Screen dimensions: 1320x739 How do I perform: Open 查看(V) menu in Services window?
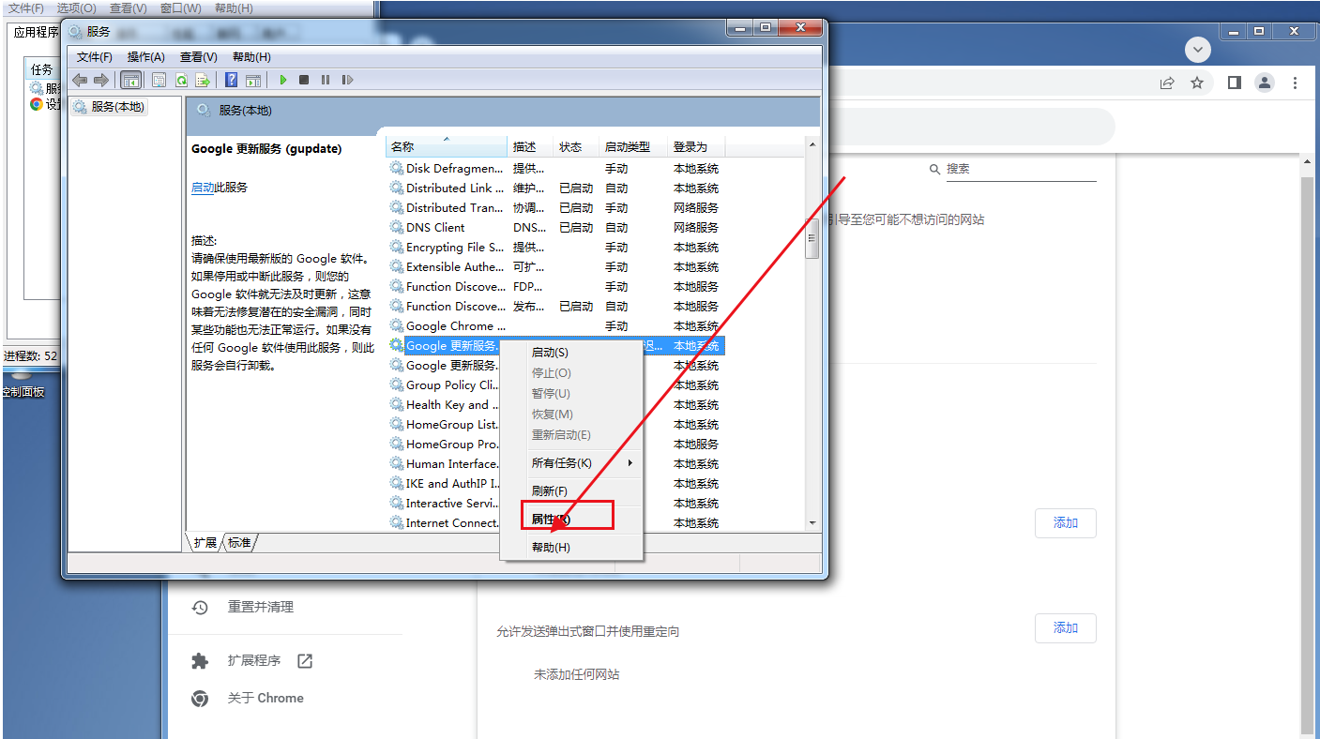(x=199, y=57)
